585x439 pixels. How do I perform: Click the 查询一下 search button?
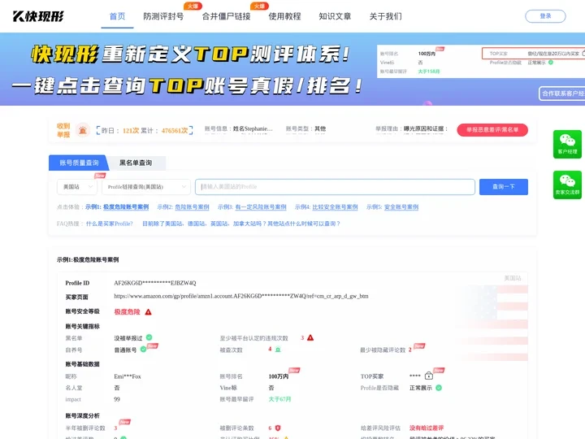coord(503,187)
